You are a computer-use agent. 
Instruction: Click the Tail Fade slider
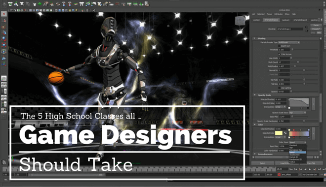click(304, 80)
